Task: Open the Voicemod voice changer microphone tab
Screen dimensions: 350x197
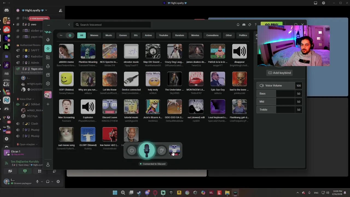Action: pyautogui.click(x=48, y=40)
